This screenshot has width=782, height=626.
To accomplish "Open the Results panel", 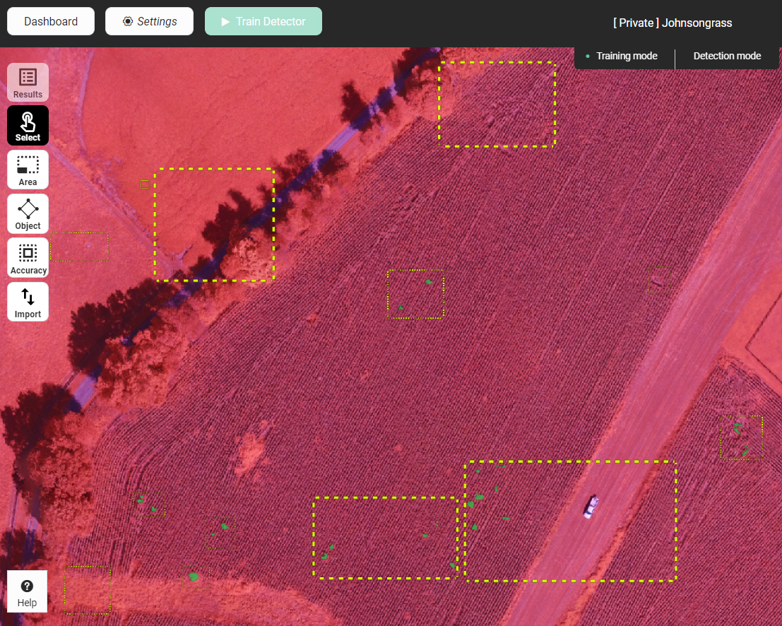I will click(x=28, y=82).
